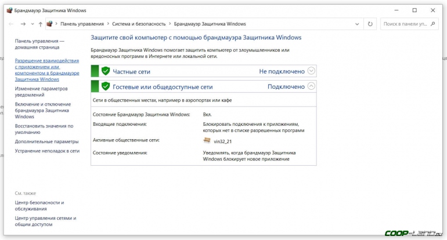The height and width of the screenshot is (240, 447).
Task: Go up one level with the Up arrow
Action: click(x=40, y=24)
